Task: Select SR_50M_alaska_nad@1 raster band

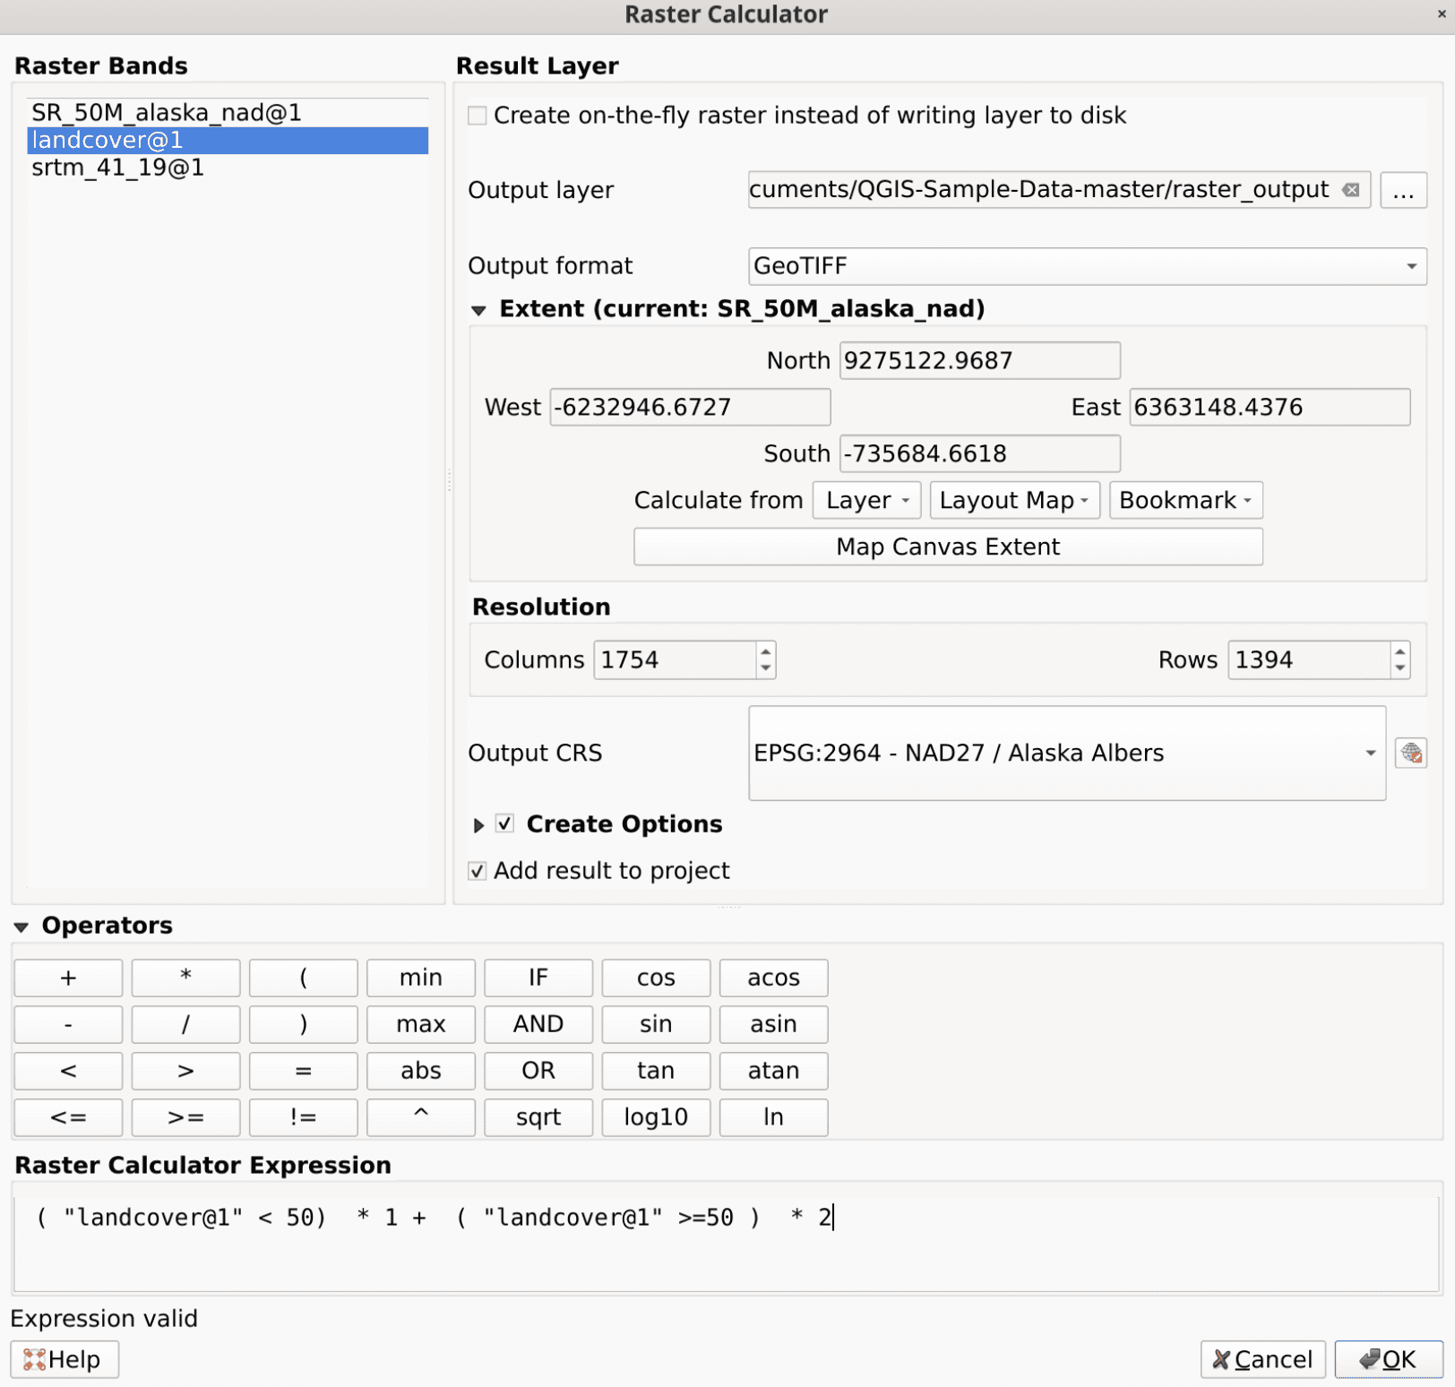Action: pos(228,112)
